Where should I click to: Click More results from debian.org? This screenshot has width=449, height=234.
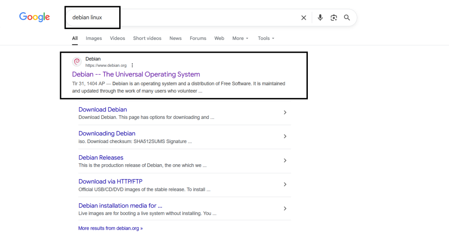tap(110, 228)
